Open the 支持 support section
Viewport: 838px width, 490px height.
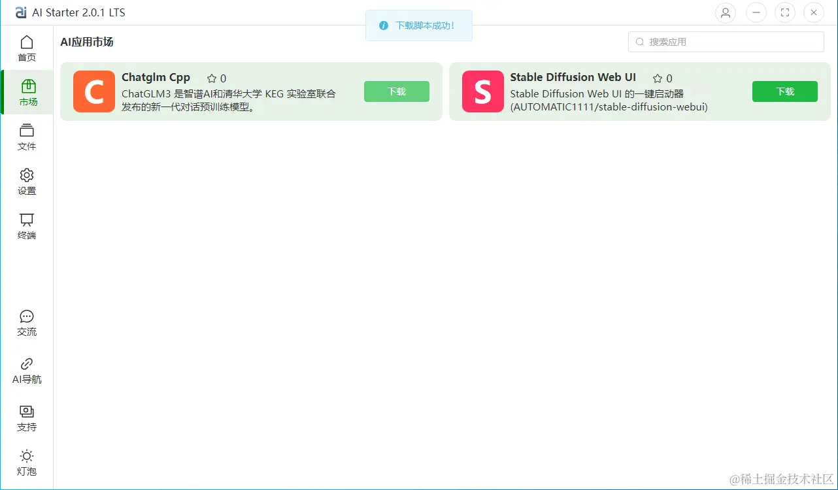coord(27,418)
